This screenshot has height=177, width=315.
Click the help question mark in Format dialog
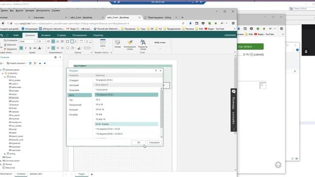point(156,71)
